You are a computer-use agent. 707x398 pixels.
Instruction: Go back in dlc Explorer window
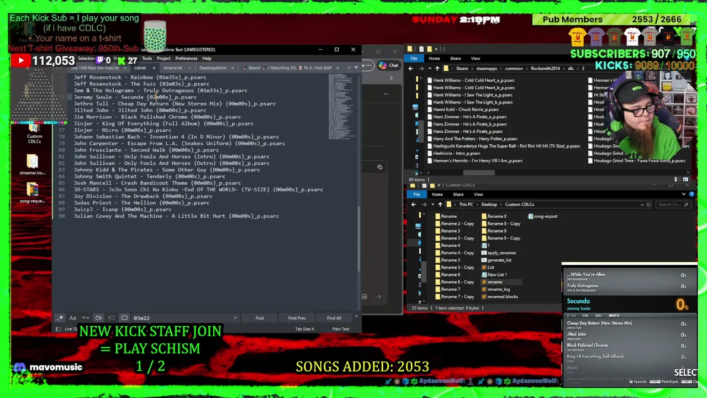click(x=410, y=69)
